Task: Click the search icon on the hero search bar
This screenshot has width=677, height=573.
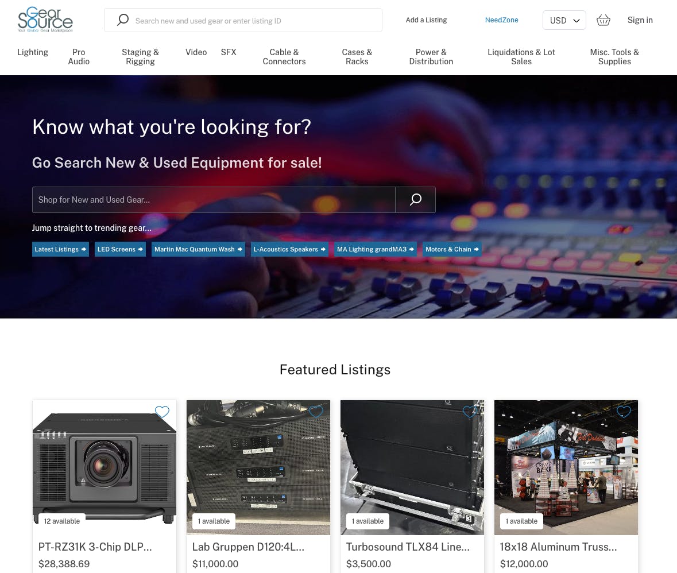Action: pyautogui.click(x=415, y=199)
